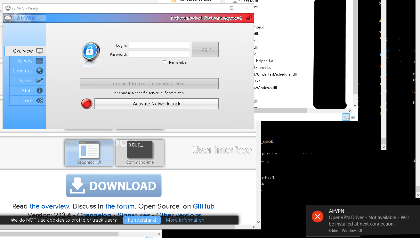
Task: Switch Explorer to large icons view
Action: (353, 117)
